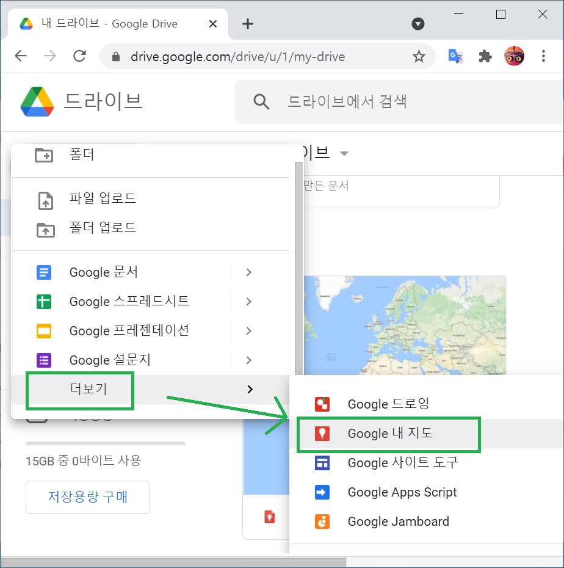Select Google Jamboard in submenu
The width and height of the screenshot is (564, 568).
pos(427,522)
